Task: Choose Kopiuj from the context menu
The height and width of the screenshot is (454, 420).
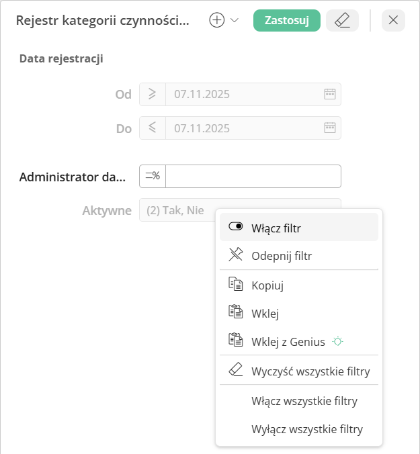Action: tap(267, 285)
